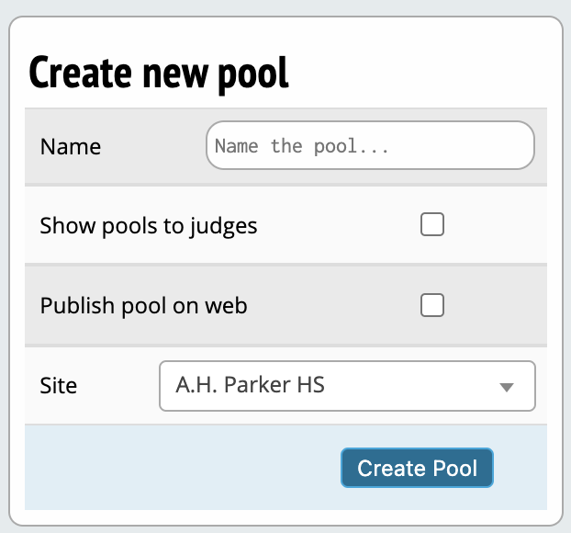This screenshot has width=571, height=533.
Task: Open the Site dropdown menu
Action: coord(347,385)
